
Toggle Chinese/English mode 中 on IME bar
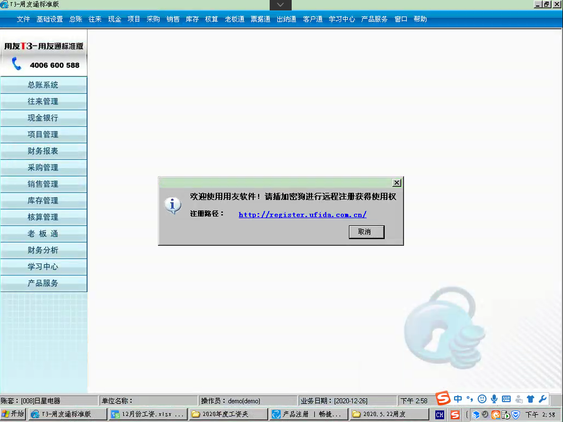tap(458, 399)
